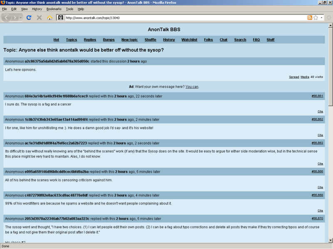This screenshot has width=333, height=249.
Task: Open the back/forward history dropdown arrow
Action: (x=21, y=17)
